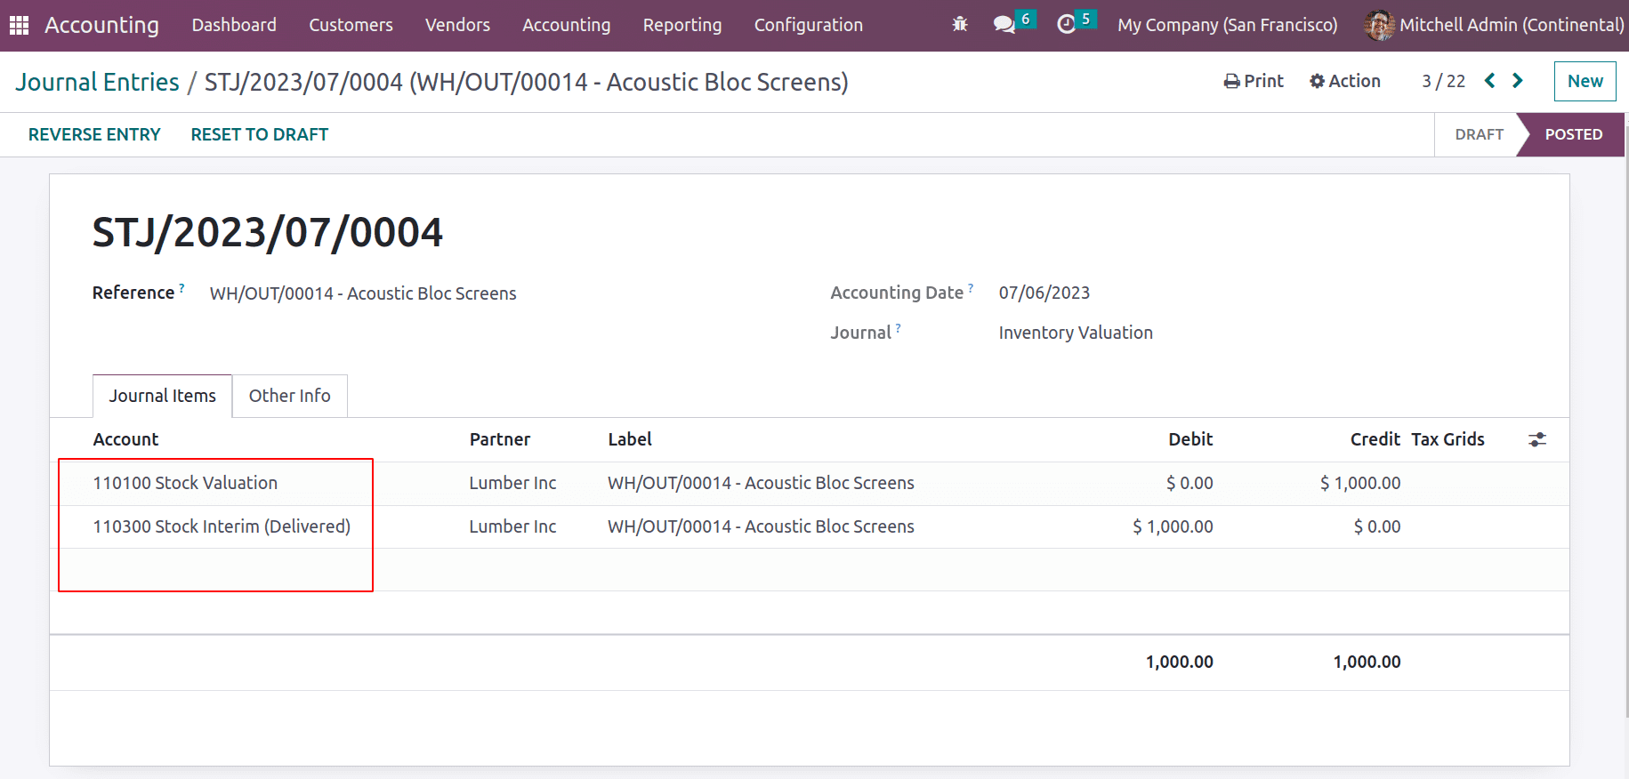Click the Reverse Entry button

pos(94,134)
